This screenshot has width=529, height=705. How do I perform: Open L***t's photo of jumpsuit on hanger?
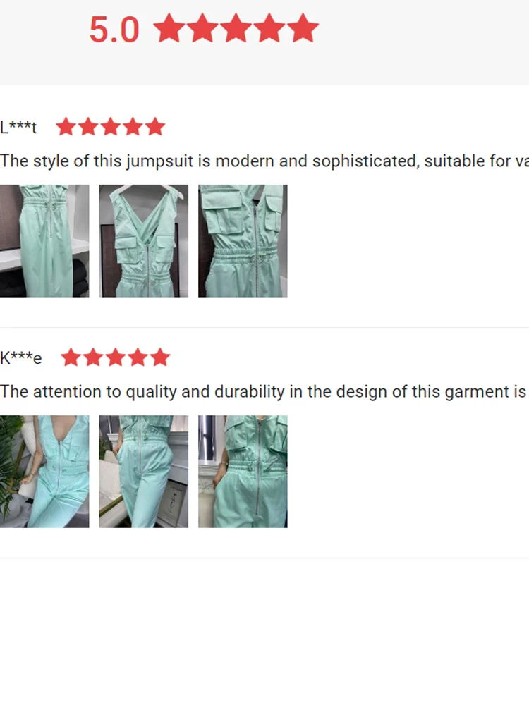tap(143, 240)
